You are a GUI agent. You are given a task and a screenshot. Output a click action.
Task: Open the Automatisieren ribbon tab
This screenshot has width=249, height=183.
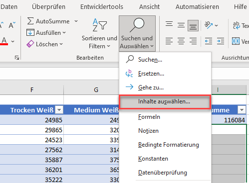coord(197,7)
